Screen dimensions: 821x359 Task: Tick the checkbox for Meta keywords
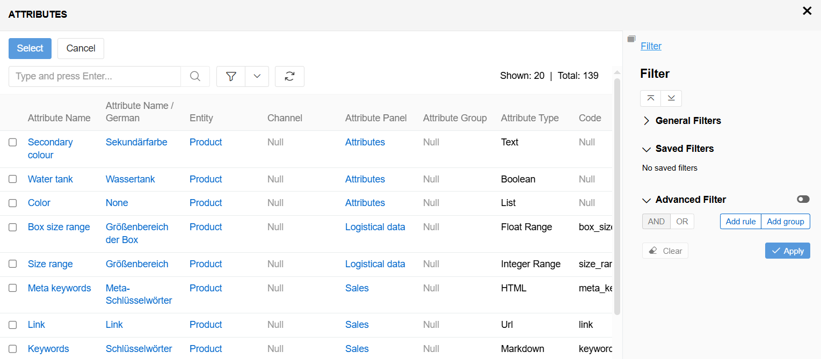point(13,288)
